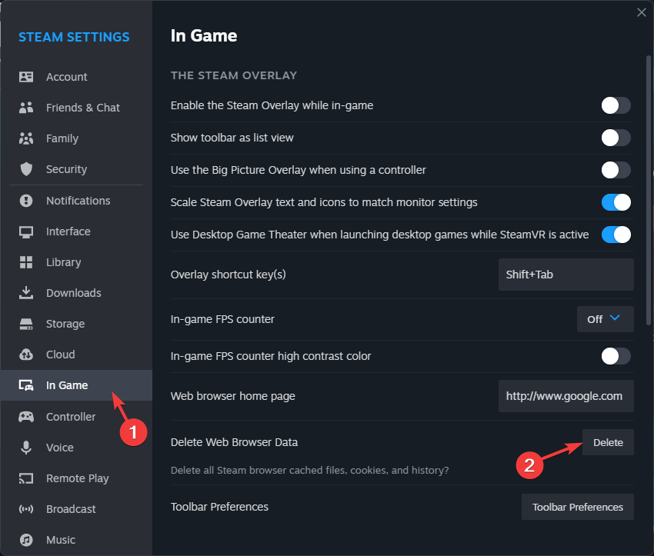Select the Voice microphone icon
Image resolution: width=654 pixels, height=556 pixels.
click(26, 448)
